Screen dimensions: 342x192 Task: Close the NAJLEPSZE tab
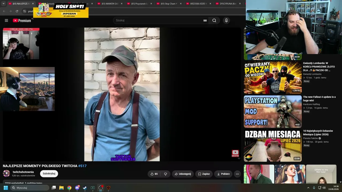(x=33, y=4)
